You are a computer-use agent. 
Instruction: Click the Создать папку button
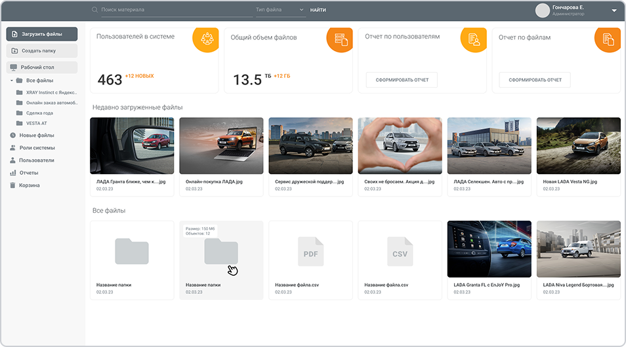42,50
